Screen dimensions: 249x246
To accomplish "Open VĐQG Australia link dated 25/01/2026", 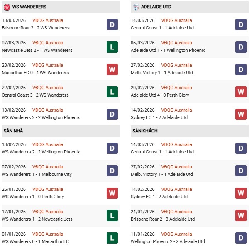I will pyautogui.click(x=48, y=189).
